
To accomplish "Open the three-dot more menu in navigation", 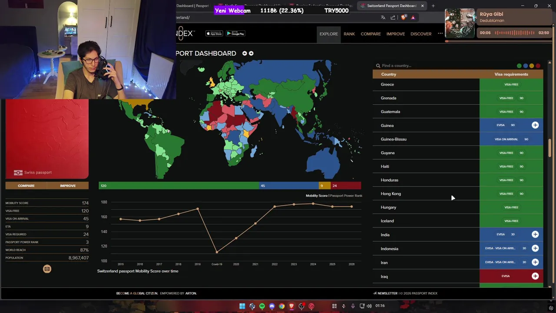I will (x=440, y=33).
